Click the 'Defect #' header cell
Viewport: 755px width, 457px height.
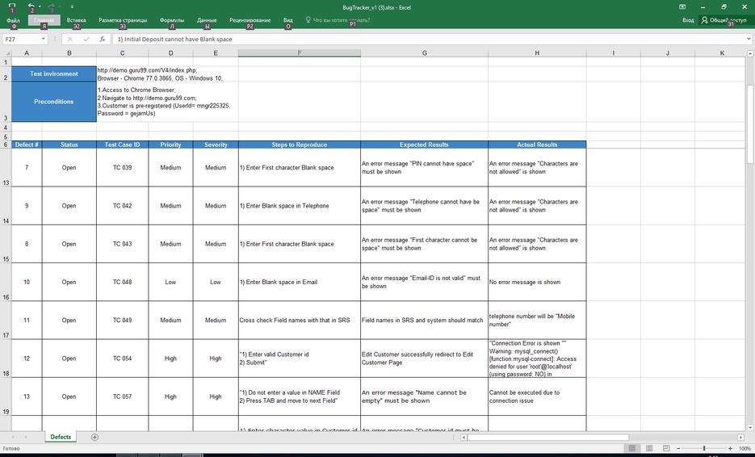click(27, 145)
